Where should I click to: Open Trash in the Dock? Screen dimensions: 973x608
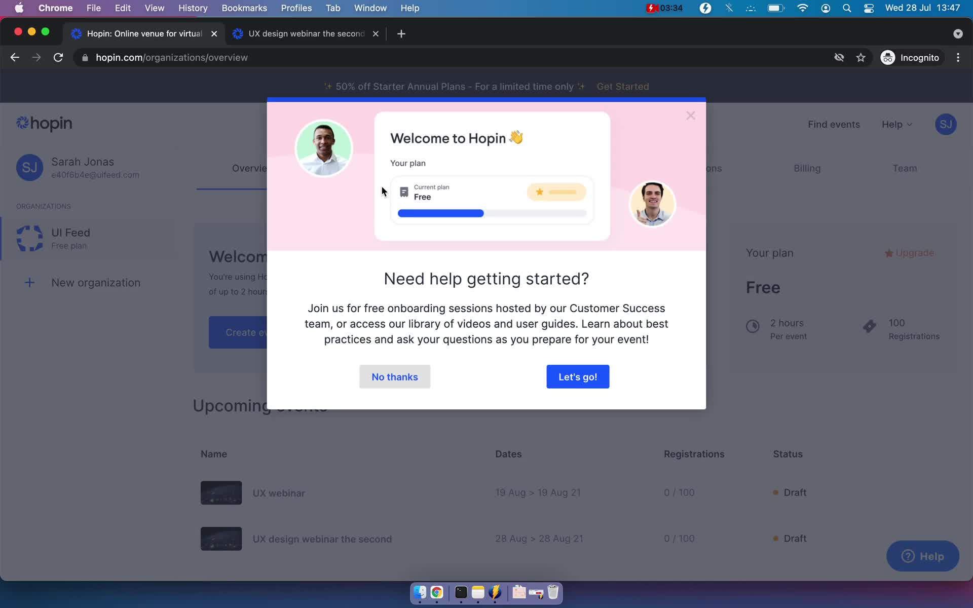click(553, 592)
